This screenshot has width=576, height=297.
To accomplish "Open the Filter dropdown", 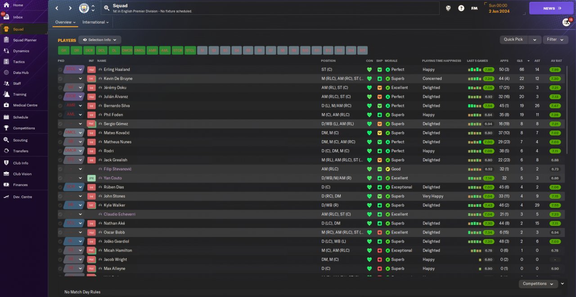I will (x=555, y=40).
